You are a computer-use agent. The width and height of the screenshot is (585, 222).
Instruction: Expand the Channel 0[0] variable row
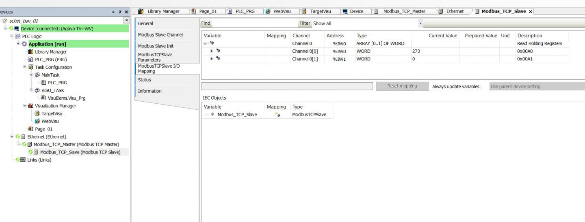point(211,51)
